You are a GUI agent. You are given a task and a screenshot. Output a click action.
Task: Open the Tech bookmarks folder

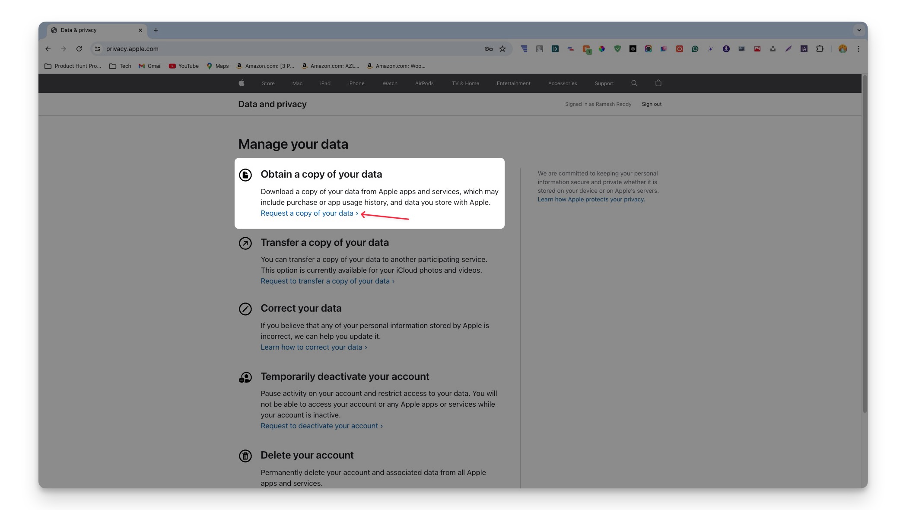tap(120, 66)
